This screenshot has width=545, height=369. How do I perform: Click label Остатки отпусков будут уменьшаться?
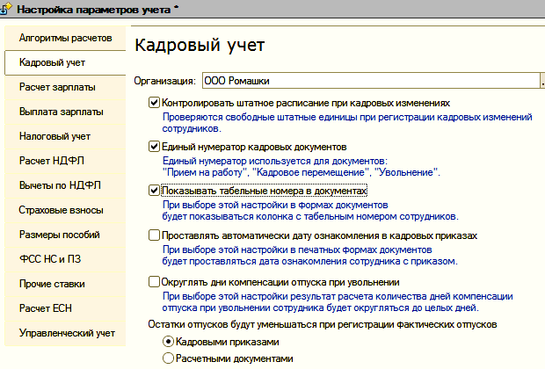[x=323, y=324]
